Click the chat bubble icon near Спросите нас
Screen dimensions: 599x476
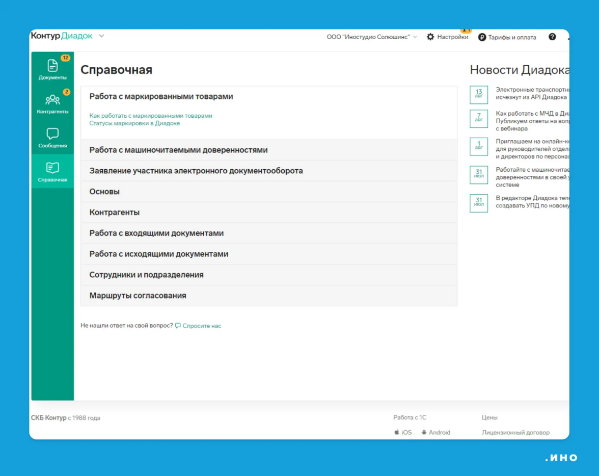click(x=178, y=325)
